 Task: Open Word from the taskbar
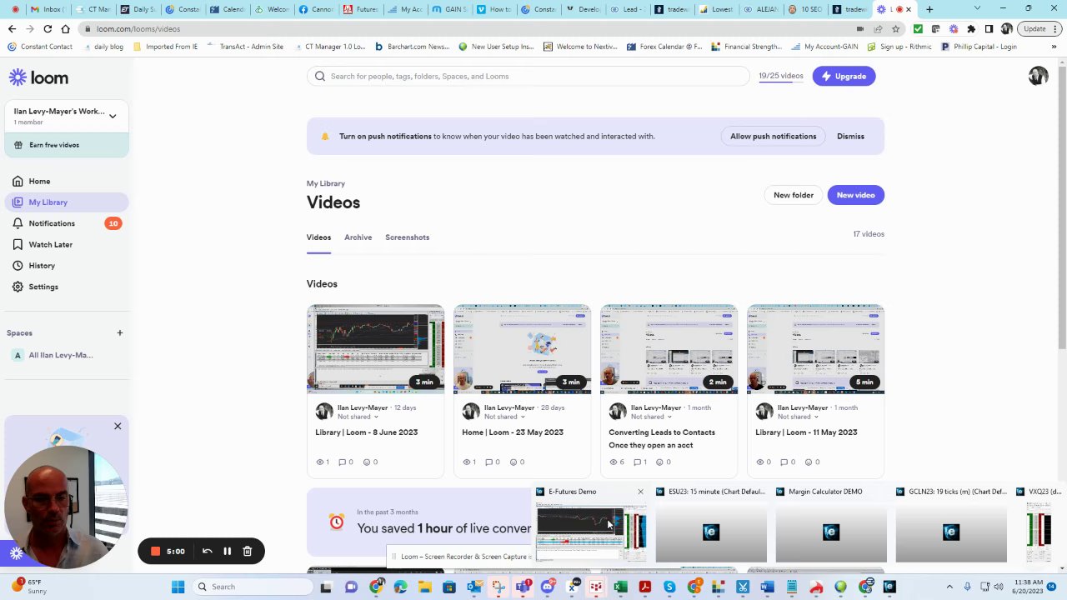point(767,587)
